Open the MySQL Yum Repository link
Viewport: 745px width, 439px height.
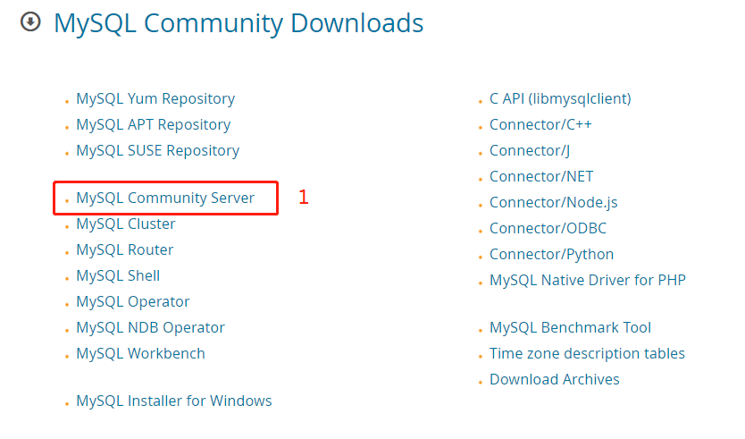[155, 99]
